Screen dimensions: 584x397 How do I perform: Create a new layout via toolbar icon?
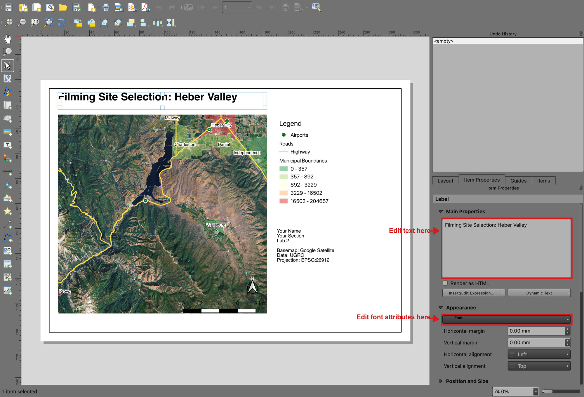point(23,7)
